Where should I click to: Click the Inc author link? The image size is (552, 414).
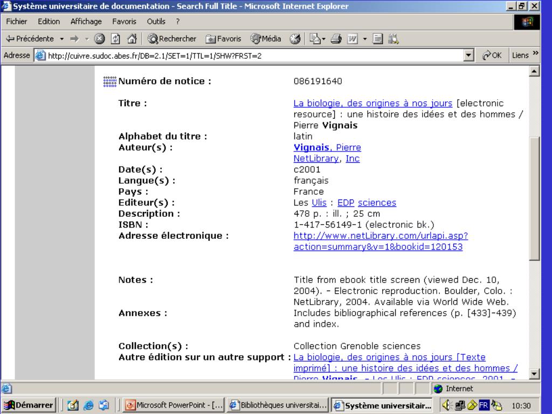(x=353, y=159)
